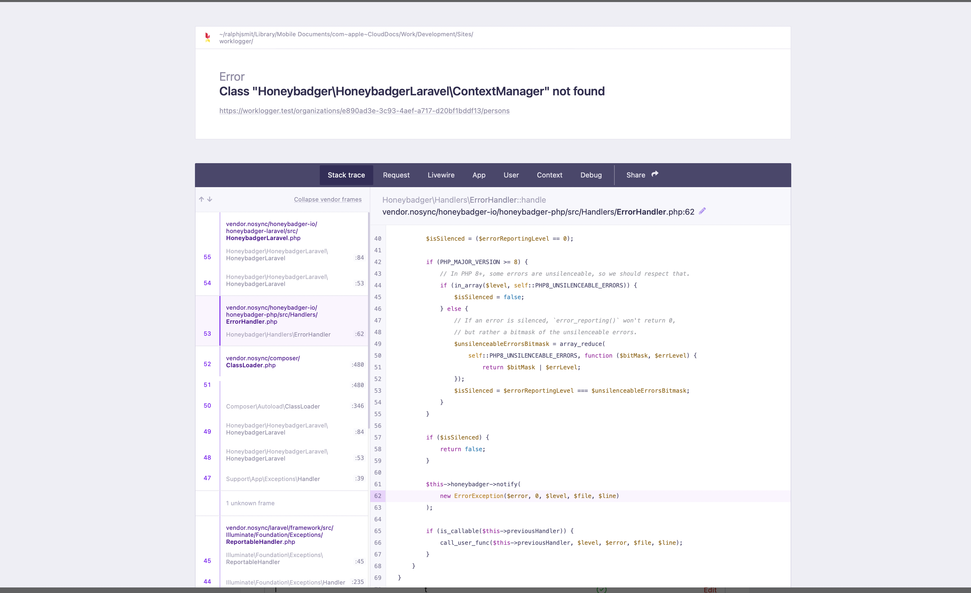Click the up arrow frame navigation icon

tap(201, 199)
